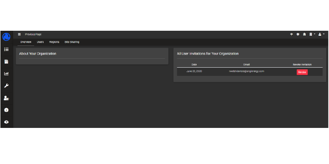This screenshot has width=329, height=164.
Task: Switch to the Site Sharing tab
Action: point(72,42)
